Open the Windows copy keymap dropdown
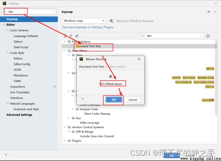The width and height of the screenshot is (221, 161). [84, 21]
